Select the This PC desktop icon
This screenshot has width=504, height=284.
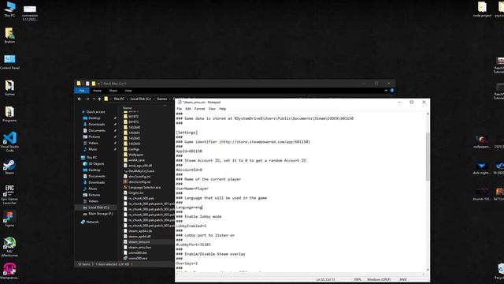coord(9,9)
